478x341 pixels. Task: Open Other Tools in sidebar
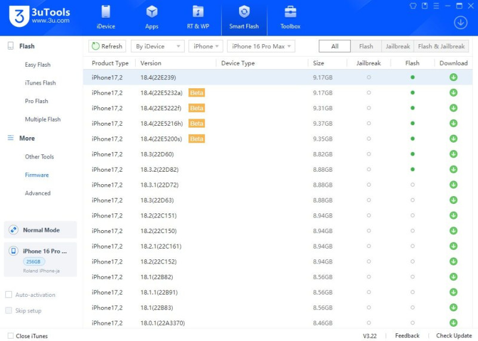tap(39, 157)
